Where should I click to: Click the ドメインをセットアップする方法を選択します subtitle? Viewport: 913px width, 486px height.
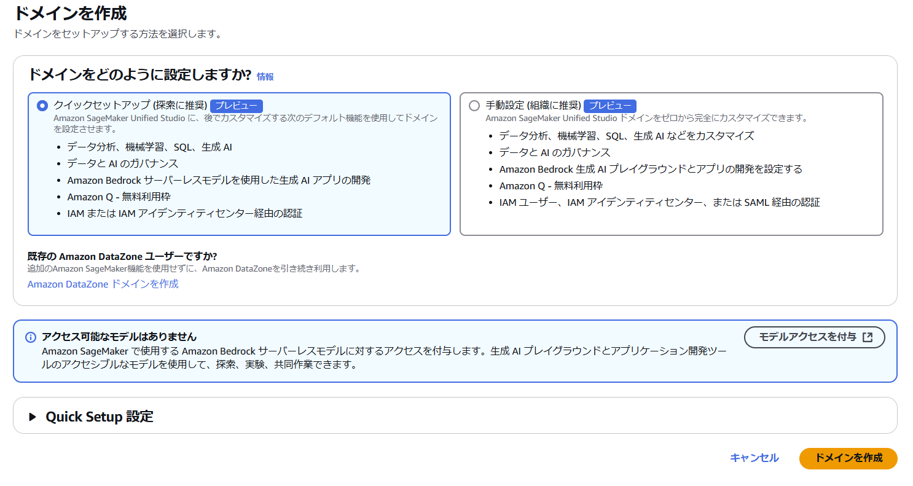[117, 34]
